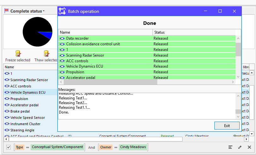
Task: Select Scanning Radar Sensor in main list
Action: (31, 80)
